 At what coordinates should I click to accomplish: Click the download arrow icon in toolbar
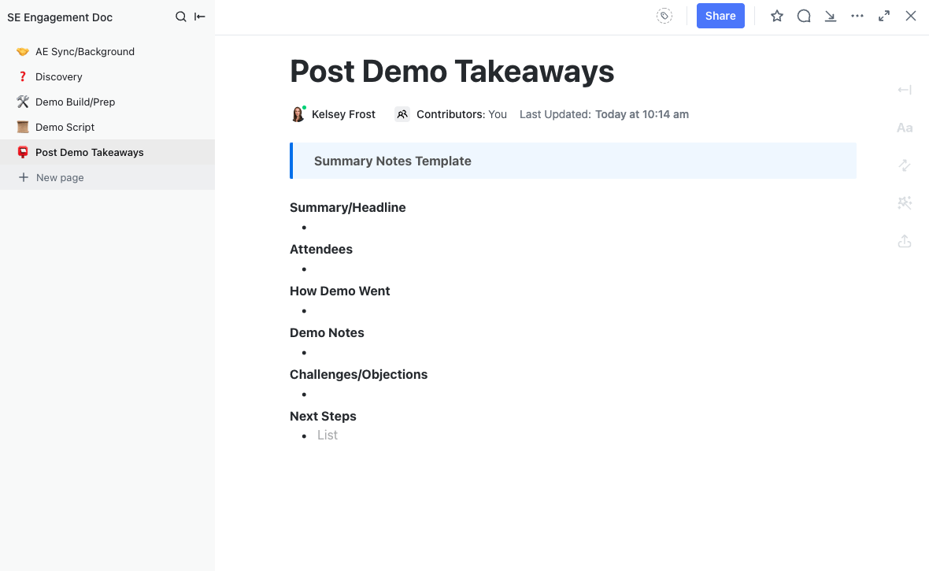click(831, 17)
